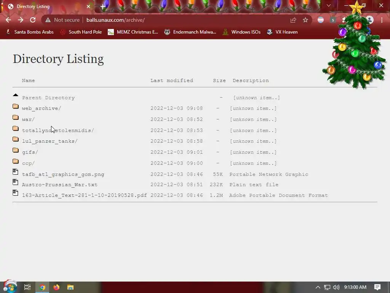
Task: Click the Adobe Portable Document Format description
Action: pyautogui.click(x=278, y=195)
